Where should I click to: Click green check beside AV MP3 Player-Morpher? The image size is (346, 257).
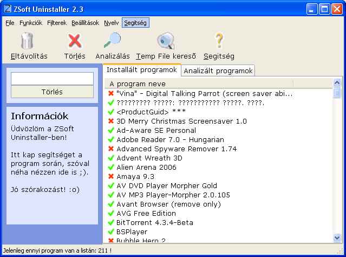tap(111, 195)
